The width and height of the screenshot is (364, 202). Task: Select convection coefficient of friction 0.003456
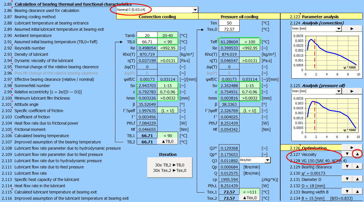pos(147,117)
